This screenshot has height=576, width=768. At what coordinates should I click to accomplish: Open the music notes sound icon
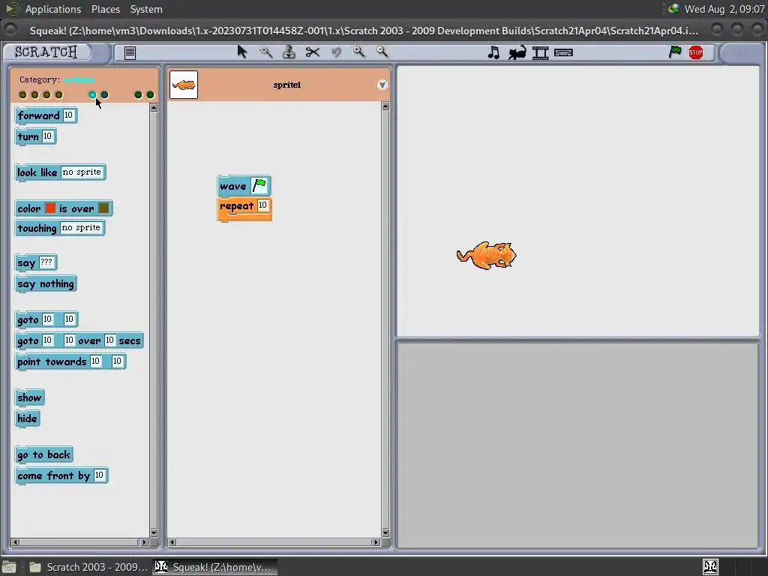(493, 52)
